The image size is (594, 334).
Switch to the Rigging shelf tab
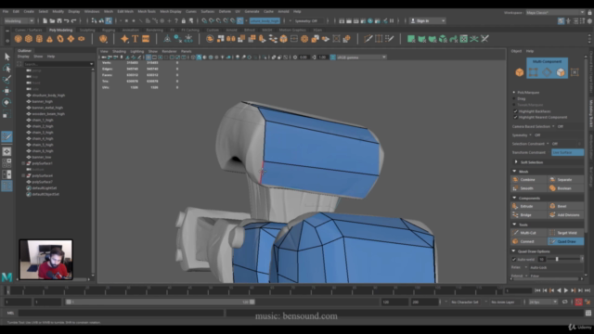pyautogui.click(x=109, y=30)
